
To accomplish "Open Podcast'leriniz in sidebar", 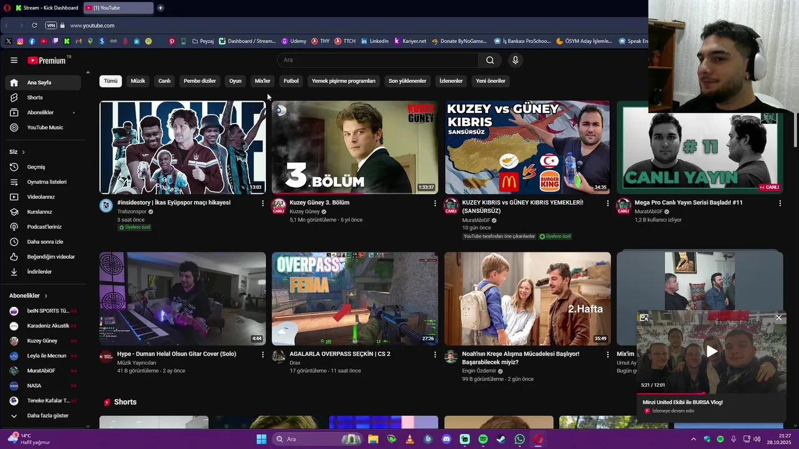I will pos(43,227).
